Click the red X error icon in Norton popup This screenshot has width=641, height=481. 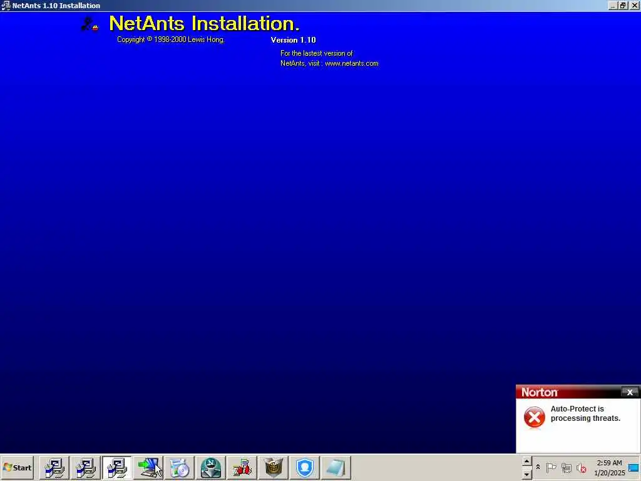(535, 417)
